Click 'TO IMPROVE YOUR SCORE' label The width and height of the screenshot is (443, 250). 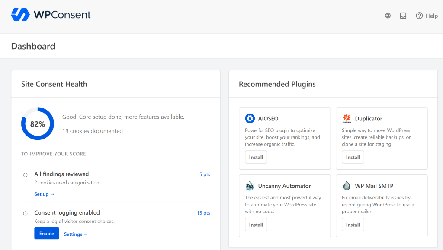tap(53, 154)
